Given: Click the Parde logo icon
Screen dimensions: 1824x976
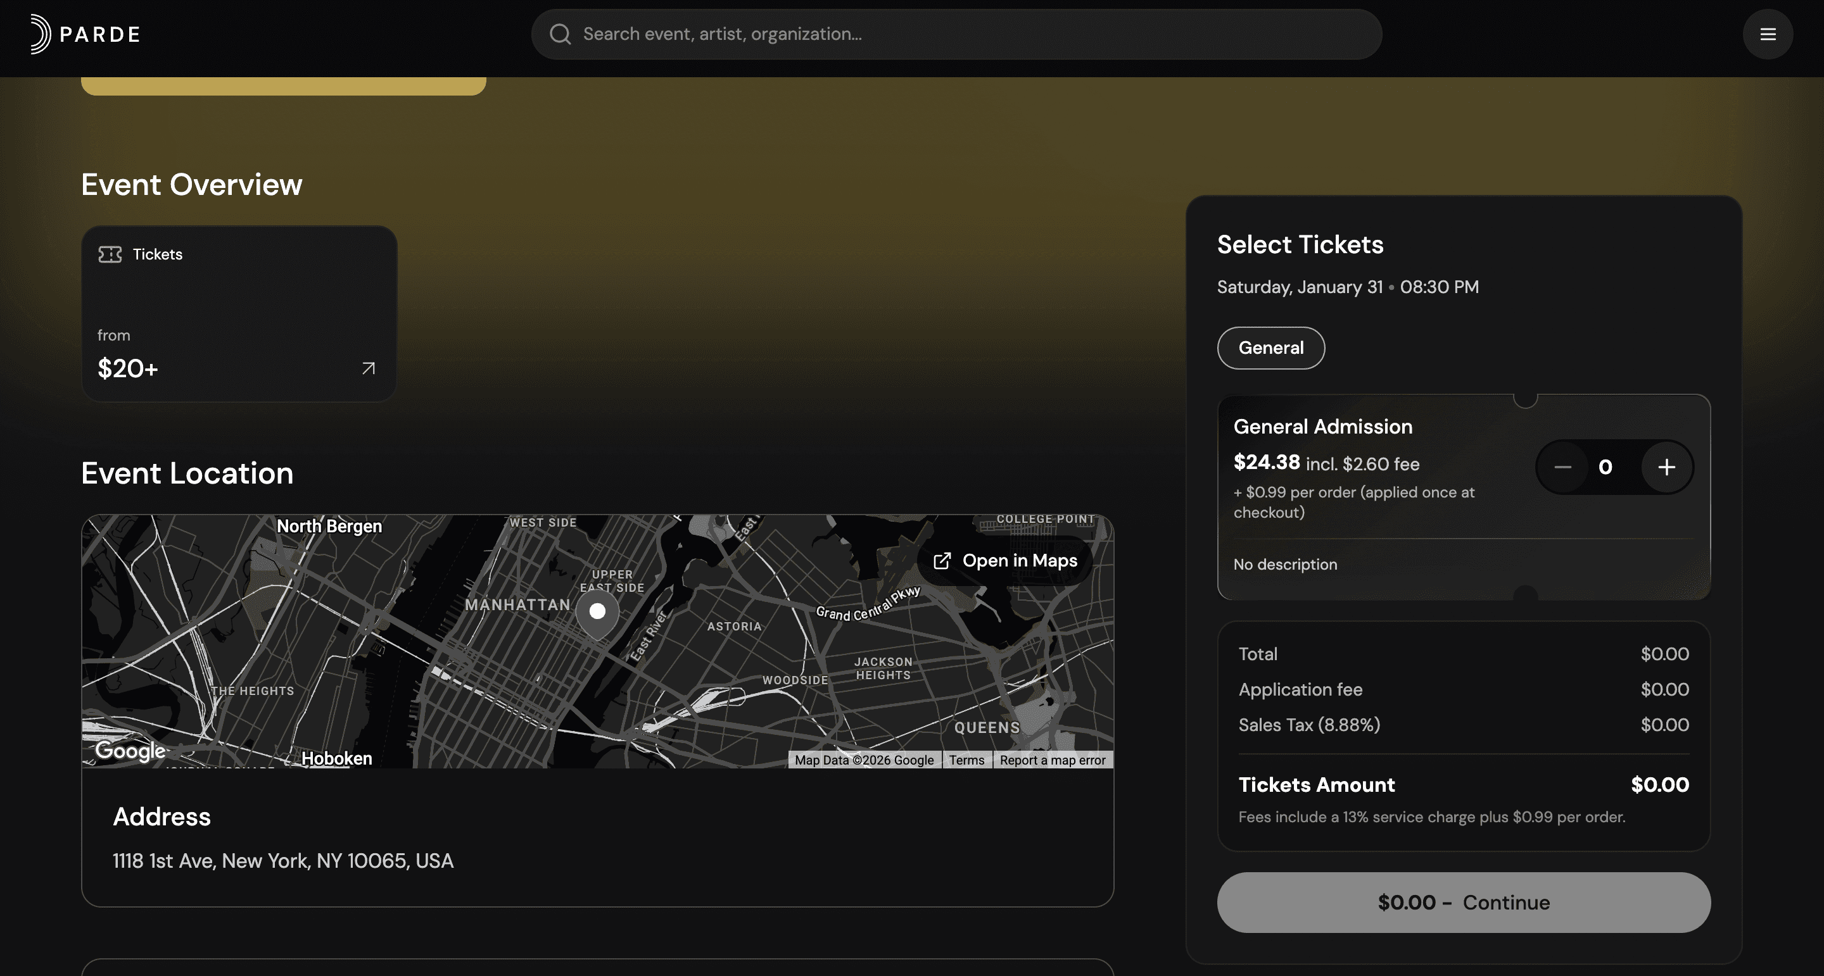Looking at the screenshot, I should click(41, 34).
